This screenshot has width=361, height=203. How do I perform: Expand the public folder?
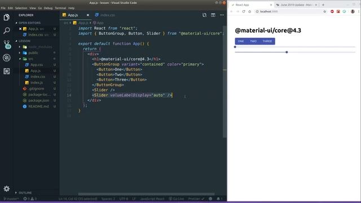tap(20, 52)
